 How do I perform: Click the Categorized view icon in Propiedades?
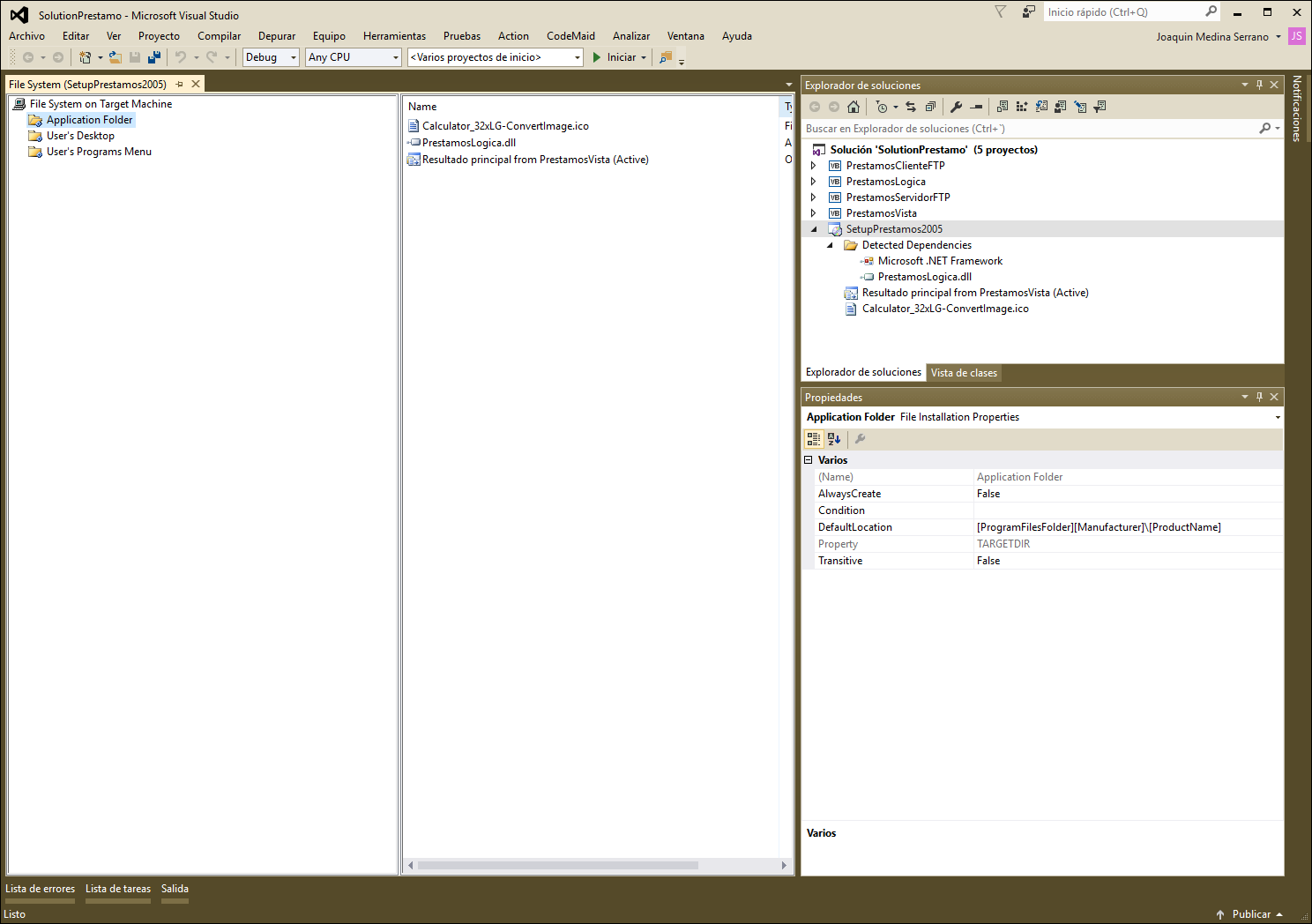coord(814,439)
